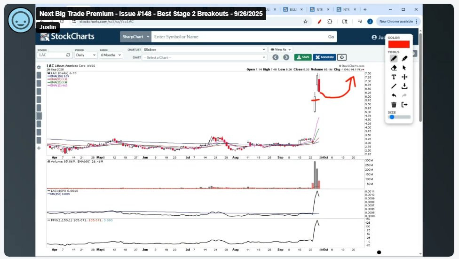
Task: Pick the red drawing color swatch
Action: [399, 45]
